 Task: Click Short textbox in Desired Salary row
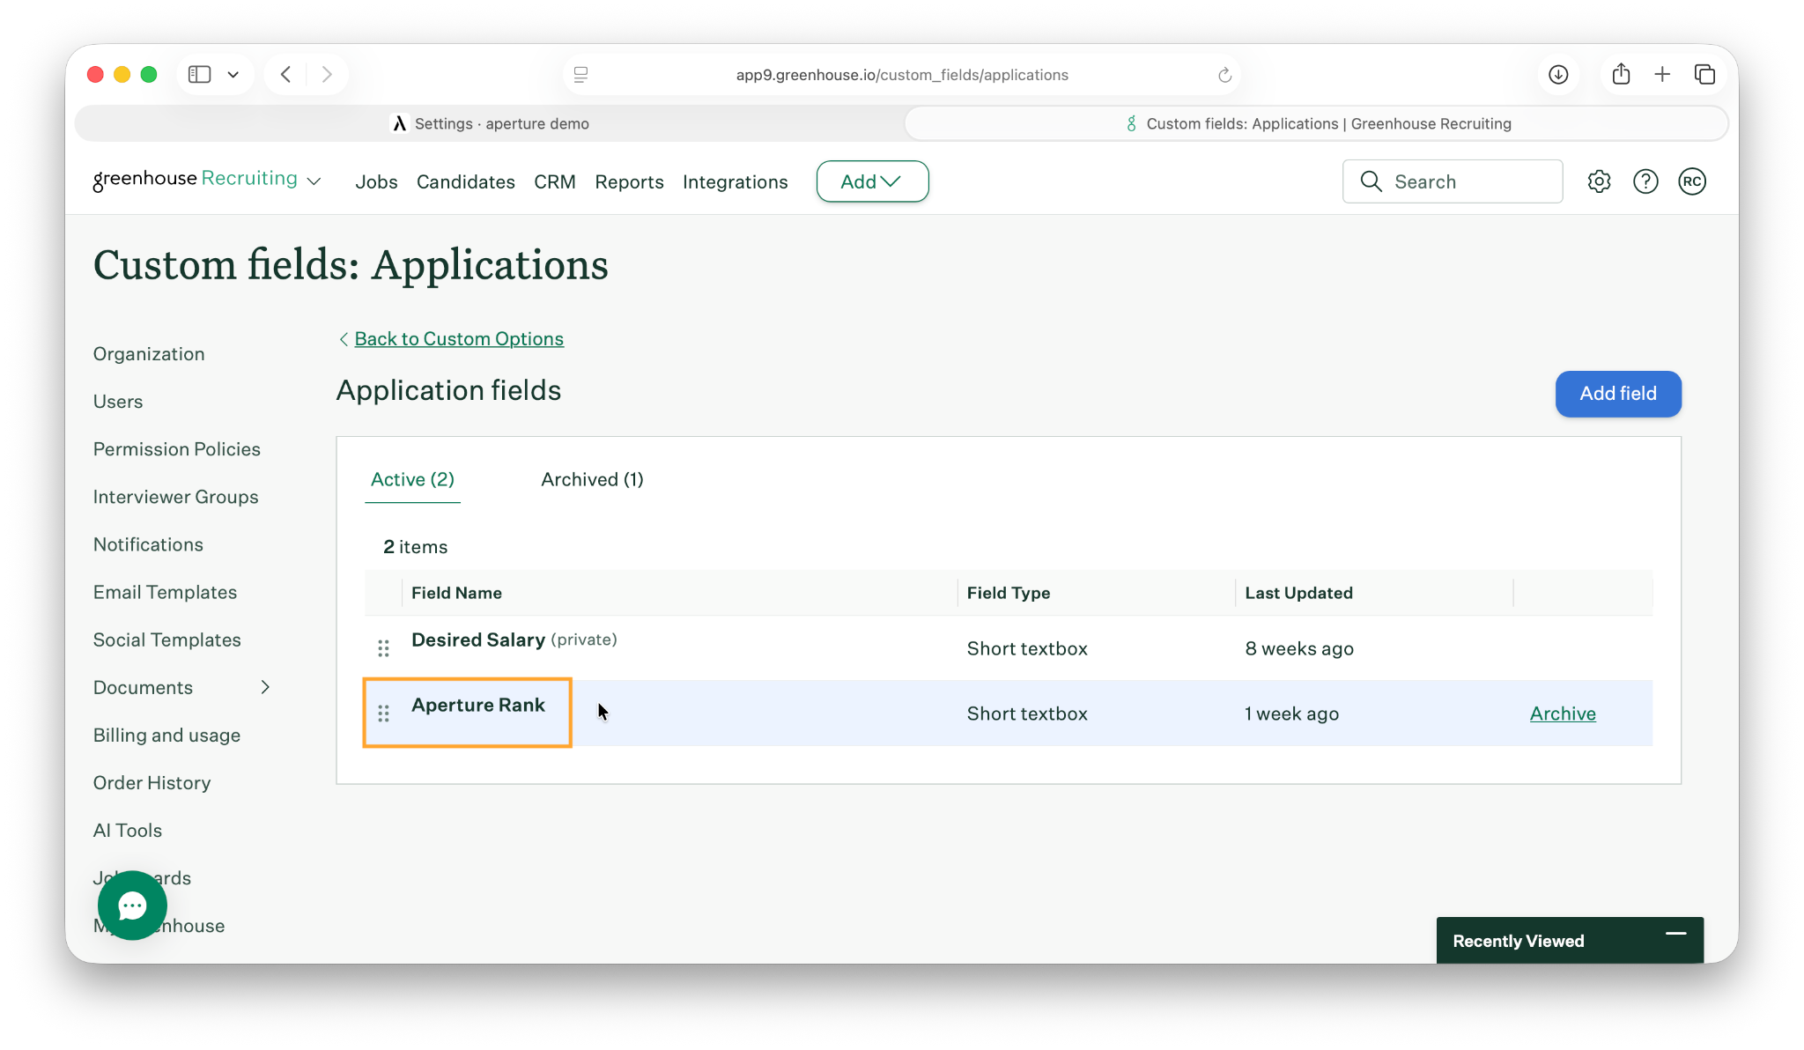pyautogui.click(x=1026, y=649)
